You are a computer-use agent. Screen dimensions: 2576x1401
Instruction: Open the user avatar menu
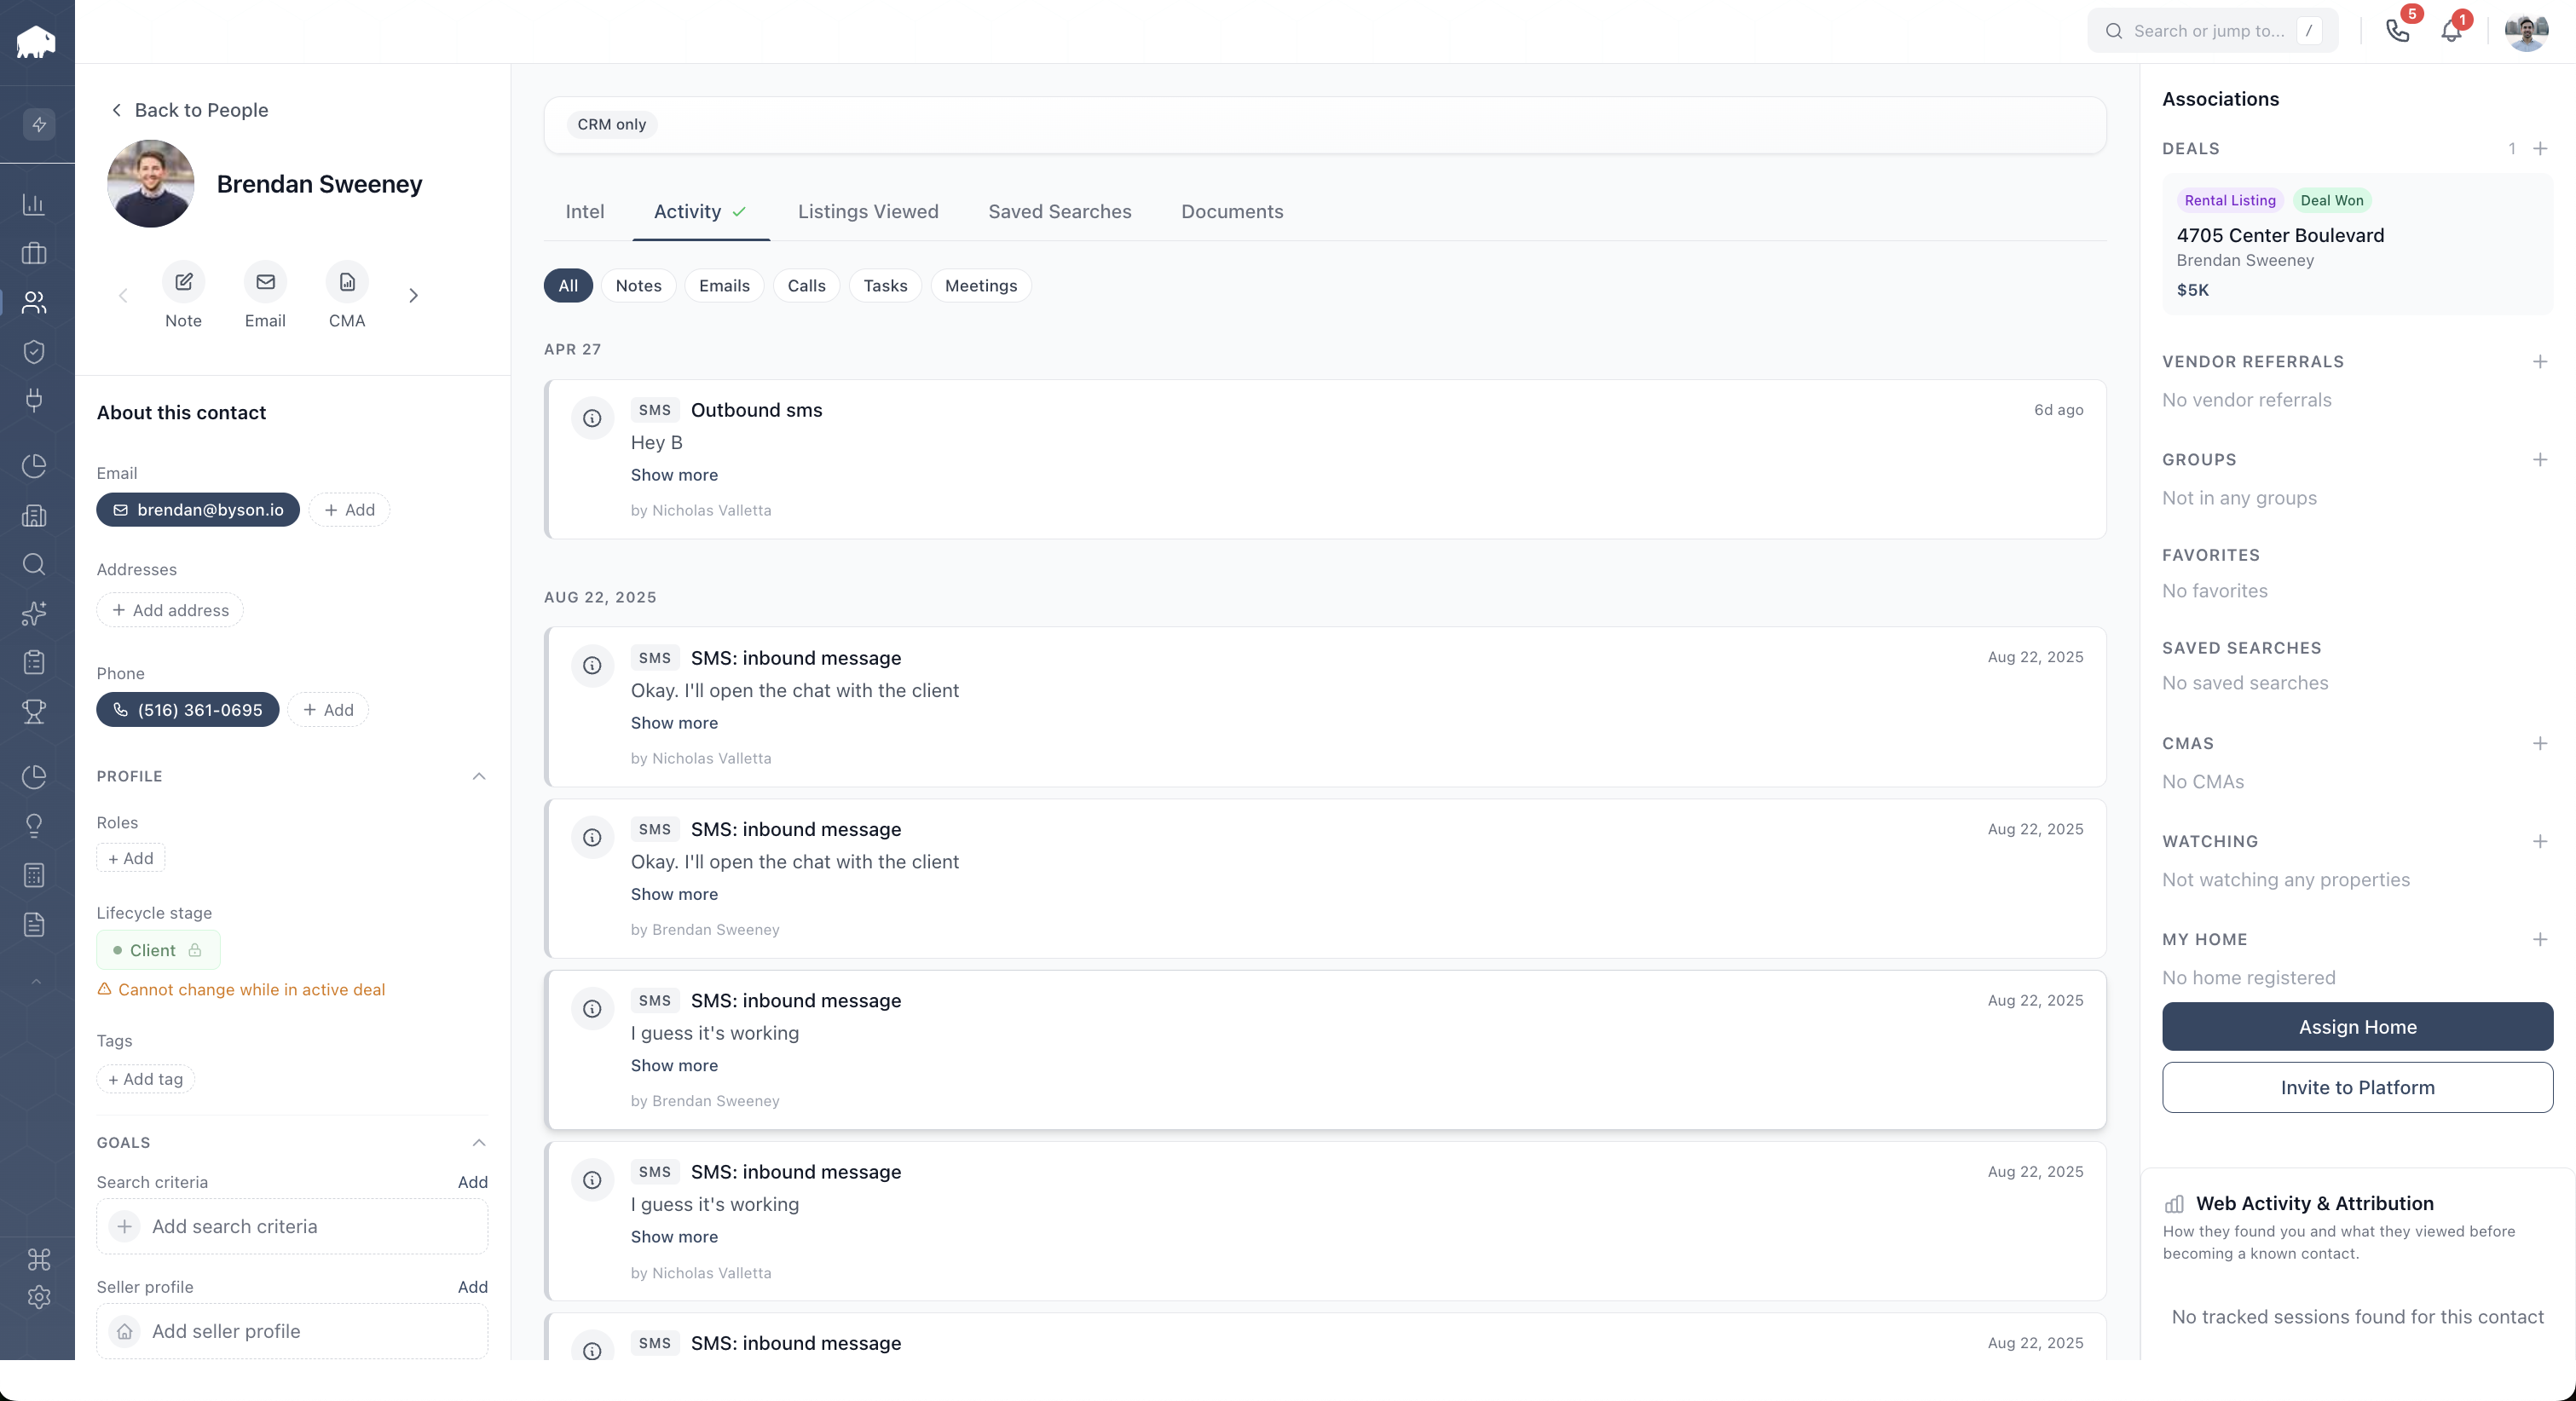tap(2526, 31)
